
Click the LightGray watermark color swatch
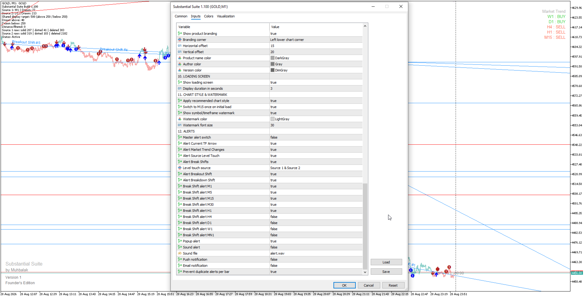(x=272, y=119)
